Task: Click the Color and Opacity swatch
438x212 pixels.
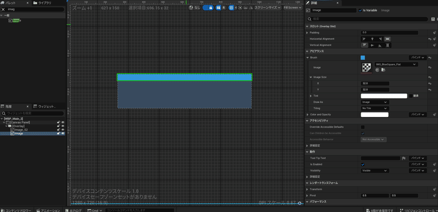Action: (374, 115)
